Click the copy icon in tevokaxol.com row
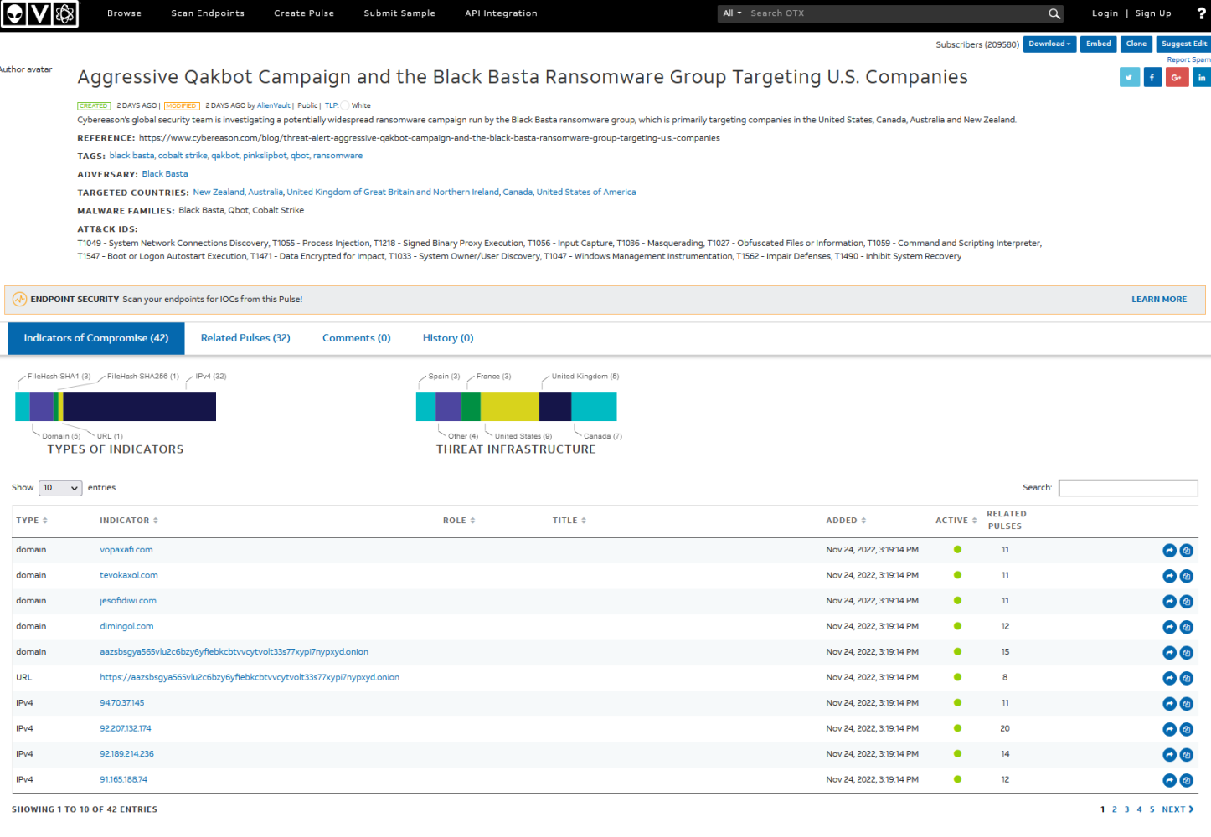Image resolution: width=1211 pixels, height=837 pixels. (1187, 576)
